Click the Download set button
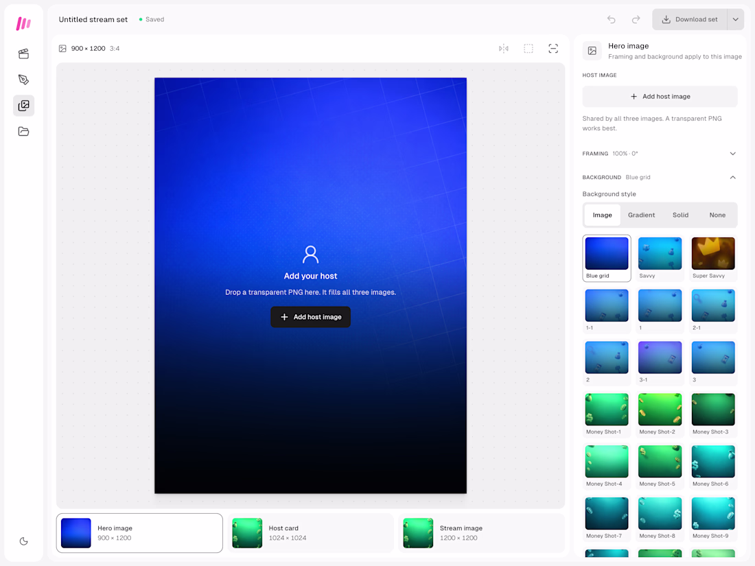 coord(690,20)
